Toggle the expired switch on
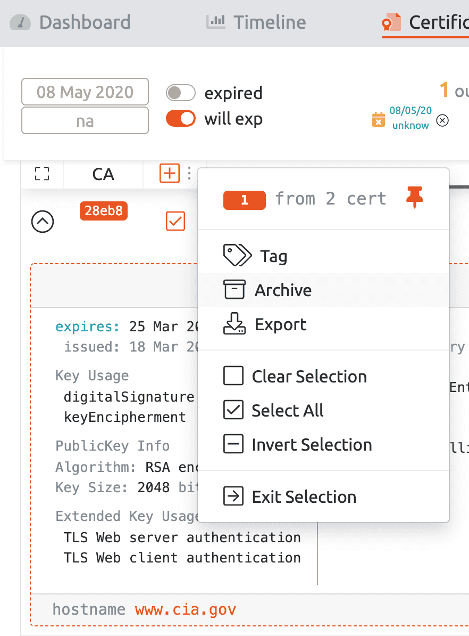The image size is (469, 636). [x=181, y=93]
